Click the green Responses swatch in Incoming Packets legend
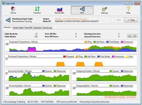 coord(55,71)
